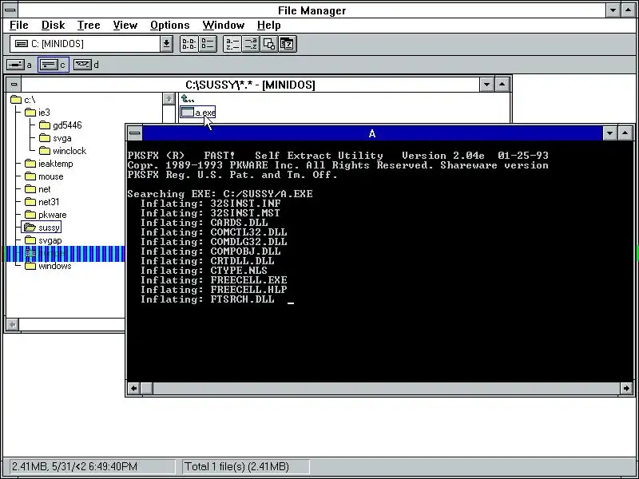Select CD-ROM drive d
The height and width of the screenshot is (479, 639).
86,65
